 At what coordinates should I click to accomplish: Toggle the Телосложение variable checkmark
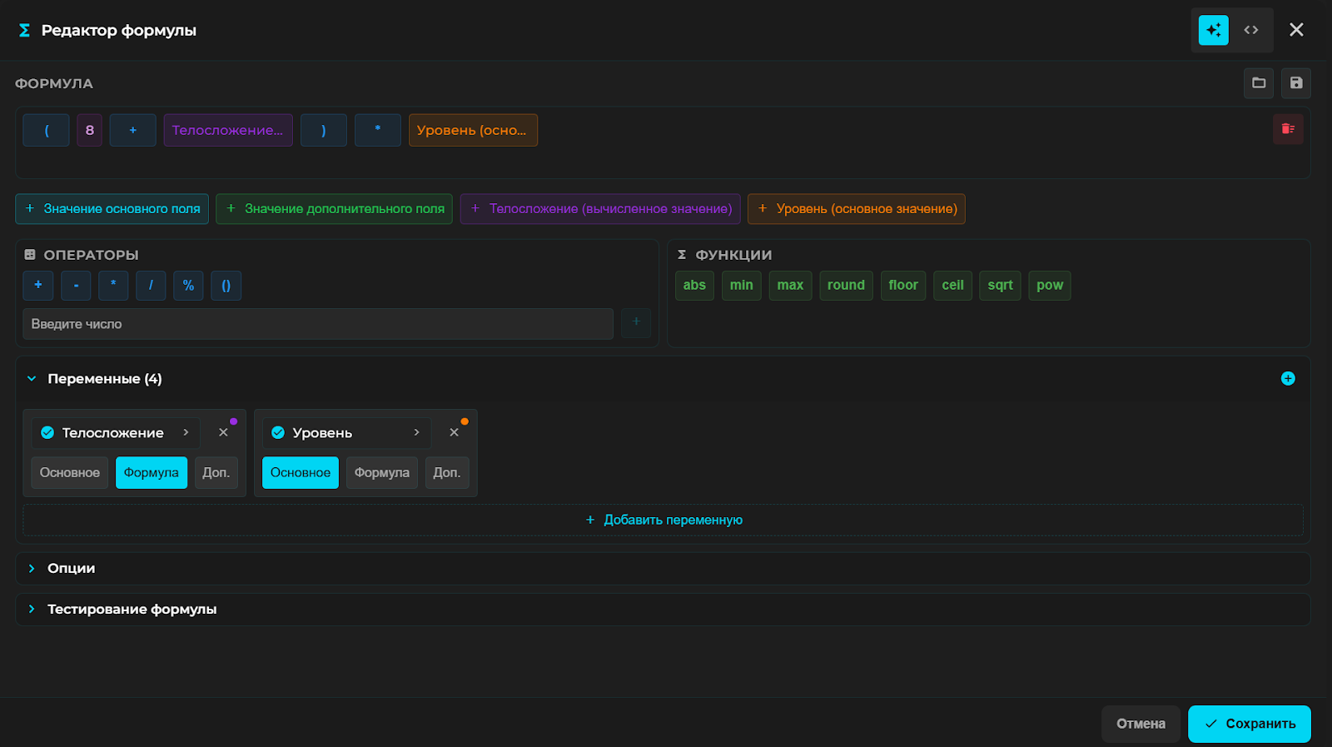(47, 432)
